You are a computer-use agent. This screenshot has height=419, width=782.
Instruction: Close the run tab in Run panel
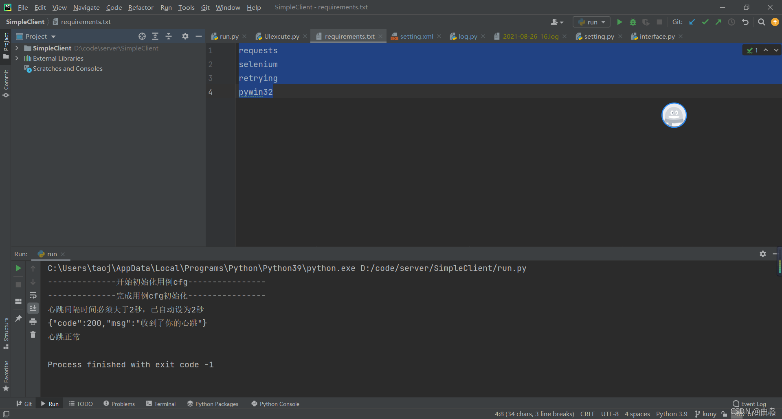tap(63, 254)
